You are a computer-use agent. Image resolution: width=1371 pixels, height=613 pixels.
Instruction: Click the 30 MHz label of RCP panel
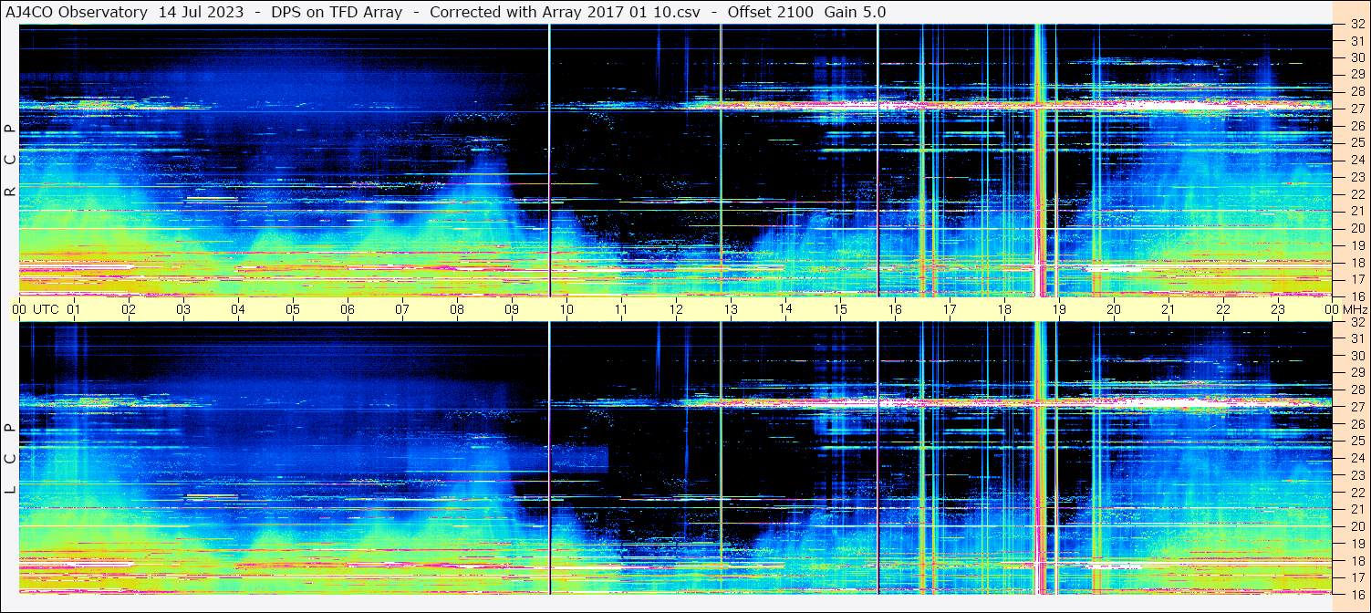click(x=1356, y=57)
